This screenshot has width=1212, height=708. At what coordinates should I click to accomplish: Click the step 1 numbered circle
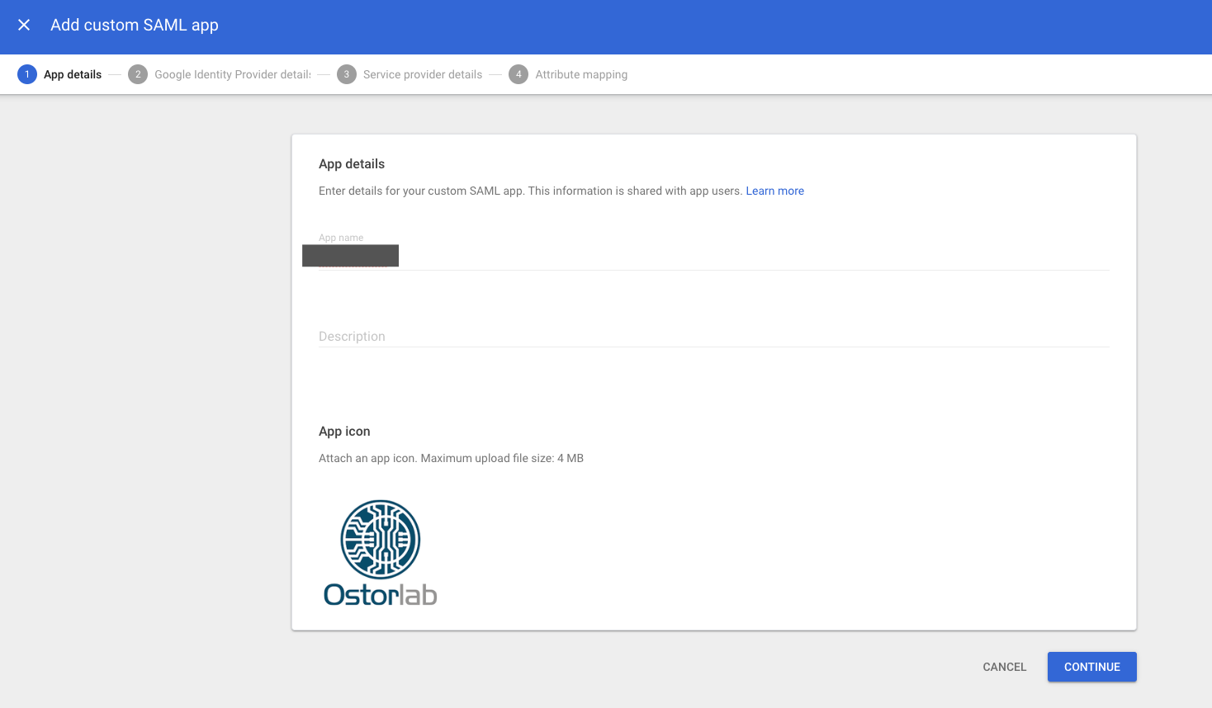click(x=27, y=74)
